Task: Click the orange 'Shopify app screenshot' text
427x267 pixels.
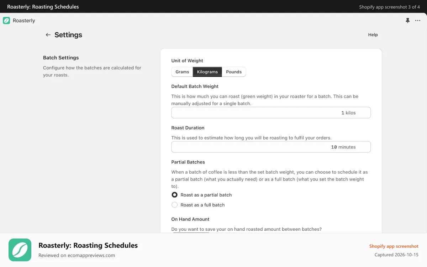Action: 394,246
